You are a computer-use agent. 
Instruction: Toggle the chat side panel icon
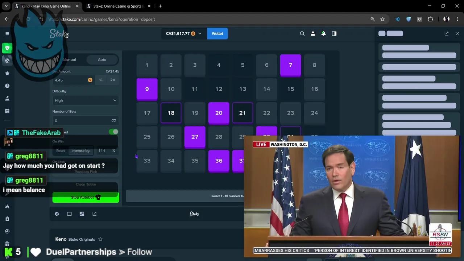click(x=334, y=33)
